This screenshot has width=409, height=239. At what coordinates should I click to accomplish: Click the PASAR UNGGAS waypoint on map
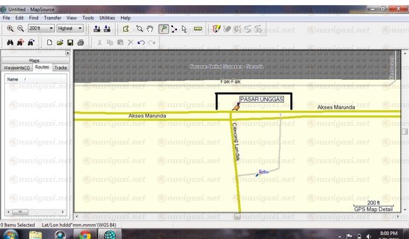click(235, 107)
